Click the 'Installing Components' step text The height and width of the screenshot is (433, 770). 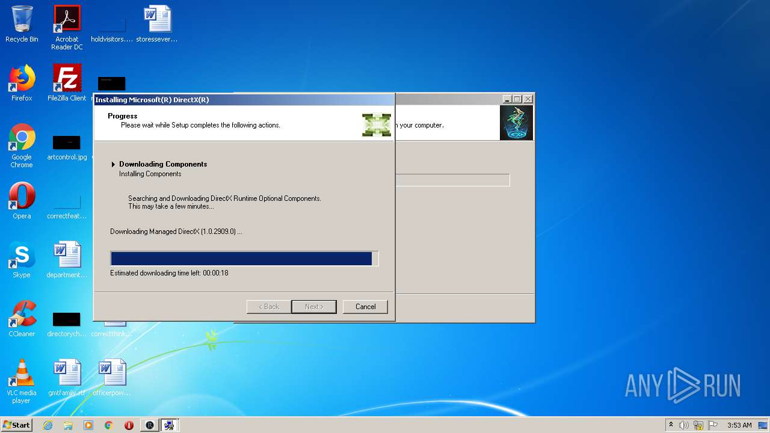(150, 174)
